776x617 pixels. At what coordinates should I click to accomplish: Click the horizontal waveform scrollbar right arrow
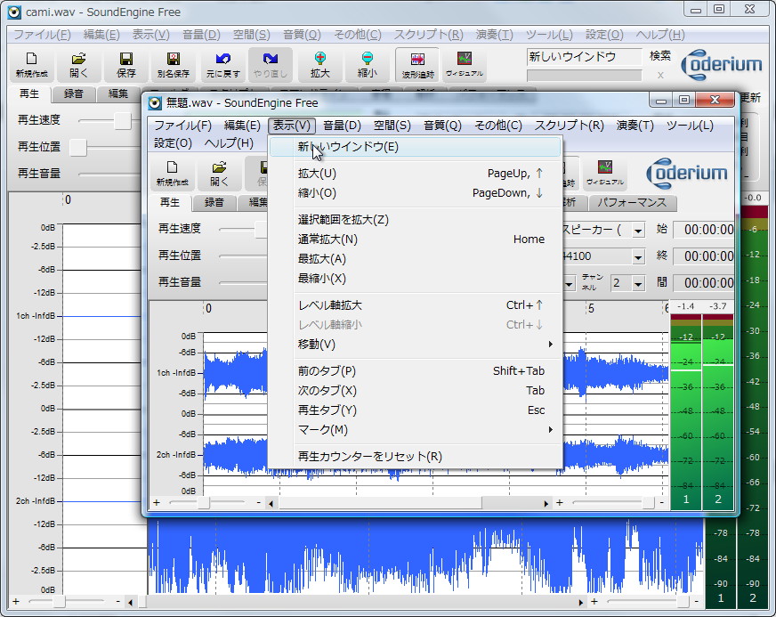[x=546, y=503]
